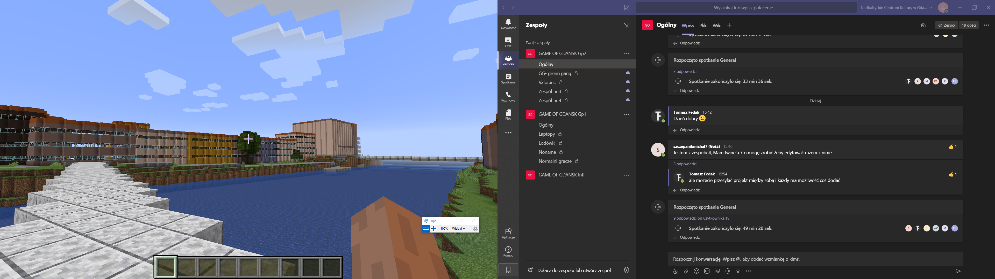This screenshot has height=279, width=995.
Task: Open more options for GAME OF GDANSK Gp2
Action: coord(627,53)
